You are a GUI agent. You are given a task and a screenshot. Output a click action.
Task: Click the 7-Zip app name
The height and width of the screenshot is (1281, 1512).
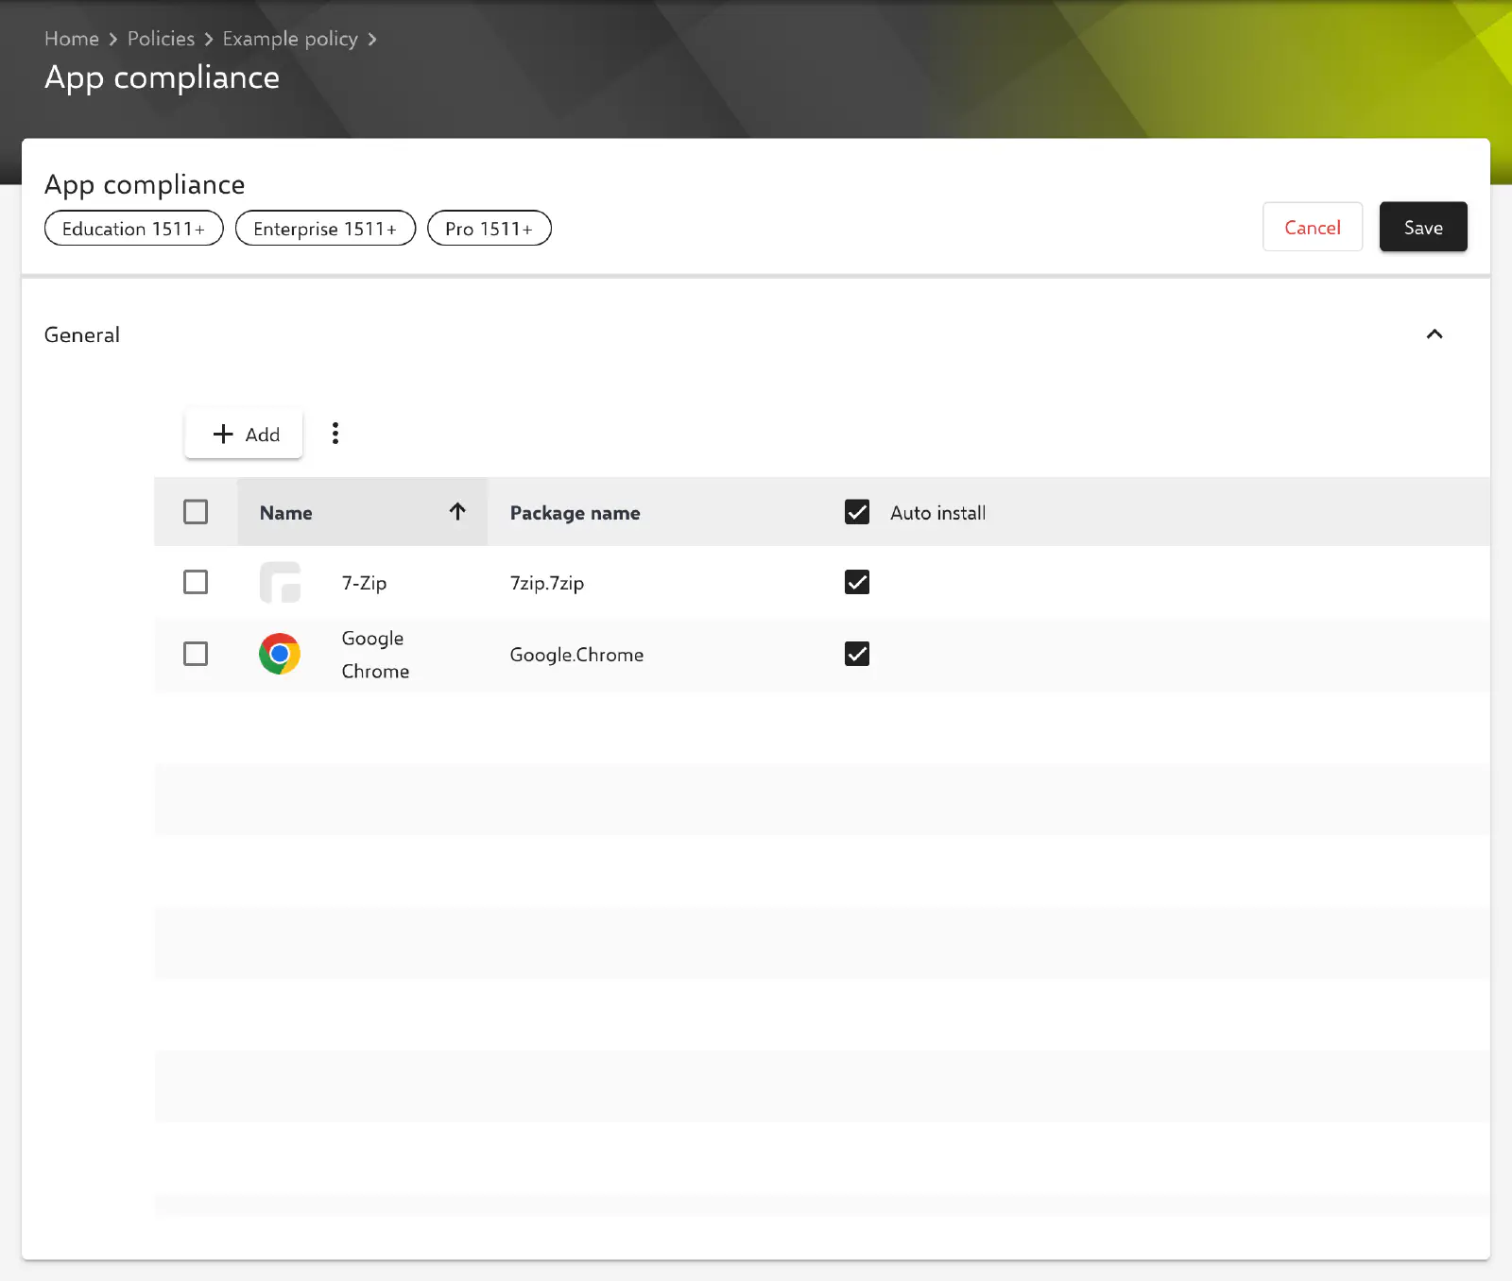click(364, 583)
